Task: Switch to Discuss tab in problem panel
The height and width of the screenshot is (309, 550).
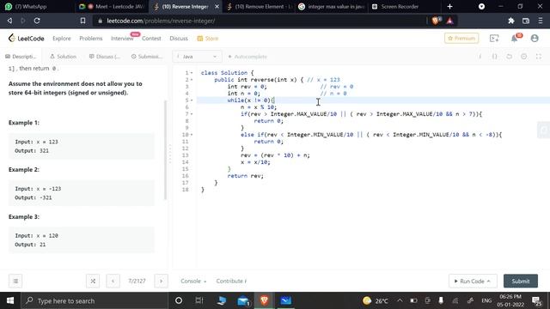Action: click(x=105, y=57)
